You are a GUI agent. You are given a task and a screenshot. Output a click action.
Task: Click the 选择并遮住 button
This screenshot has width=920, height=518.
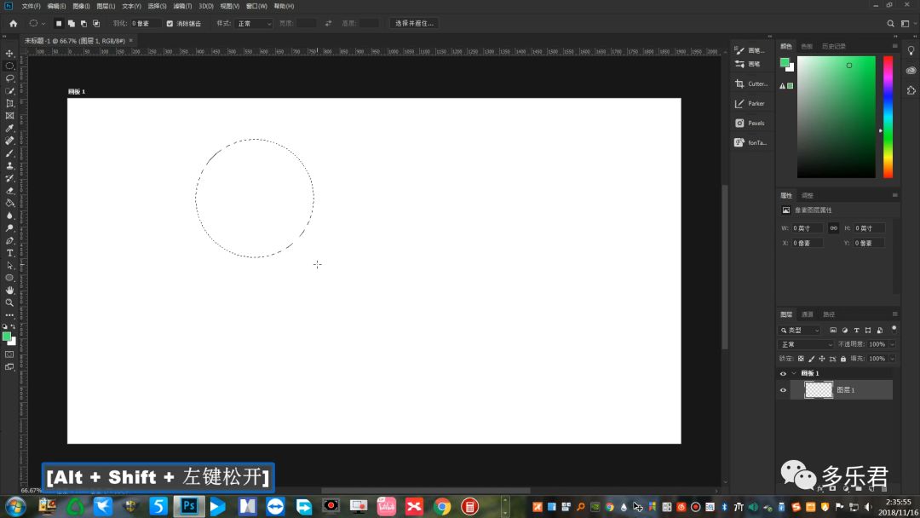pos(414,23)
